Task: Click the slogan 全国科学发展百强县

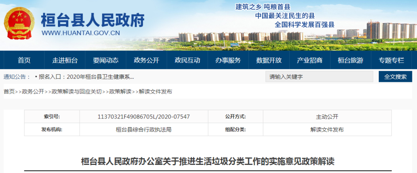Action: [305, 25]
